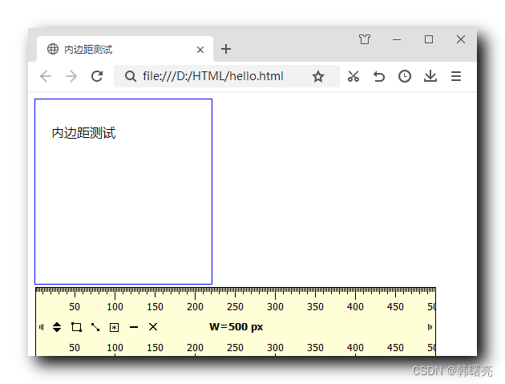505x384 pixels.
Task: Open a new tab with the plus button
Action: (226, 49)
